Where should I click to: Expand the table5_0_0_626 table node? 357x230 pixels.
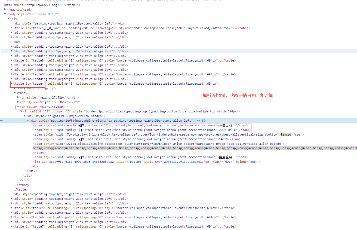(x=12, y=28)
